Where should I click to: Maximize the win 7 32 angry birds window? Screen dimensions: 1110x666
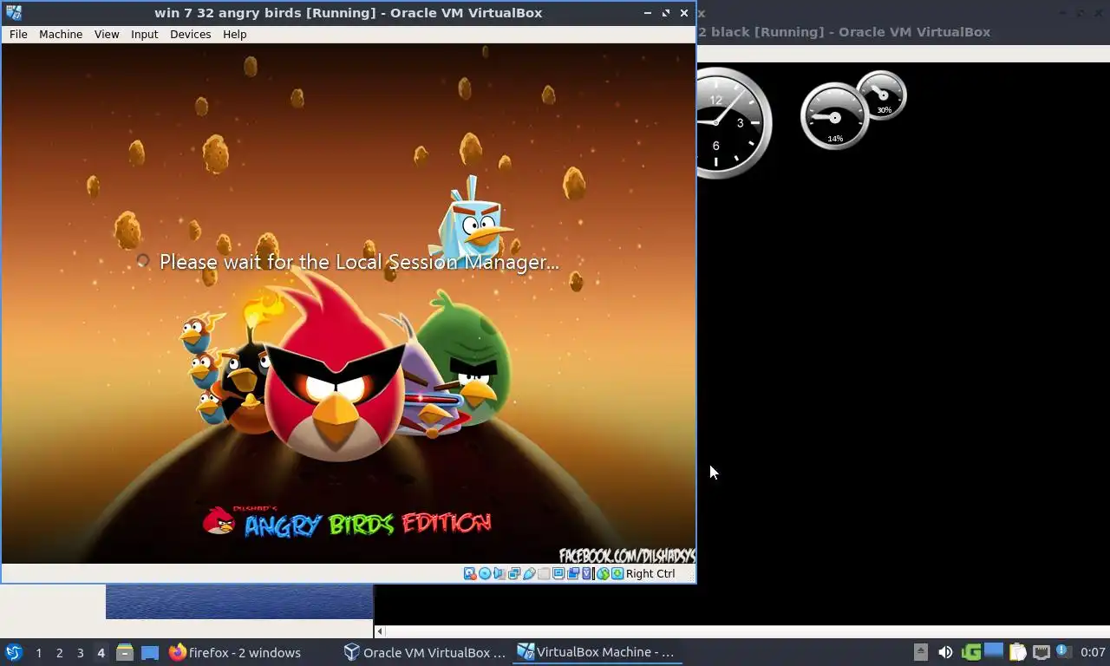(x=666, y=13)
